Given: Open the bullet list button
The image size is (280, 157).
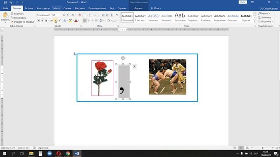Looking at the screenshot, I should 85,15.
